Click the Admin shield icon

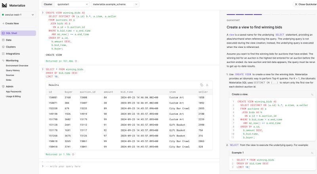tap(3, 86)
